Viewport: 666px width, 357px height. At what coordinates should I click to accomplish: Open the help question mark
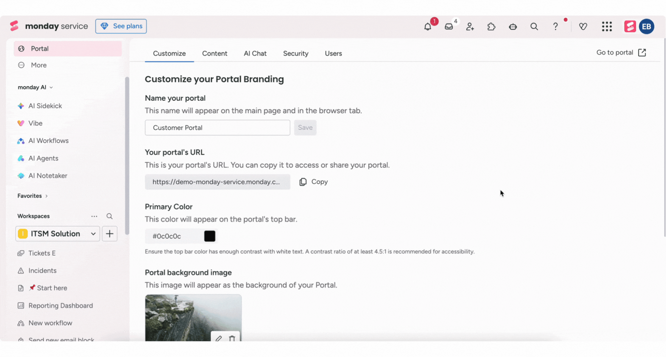555,26
